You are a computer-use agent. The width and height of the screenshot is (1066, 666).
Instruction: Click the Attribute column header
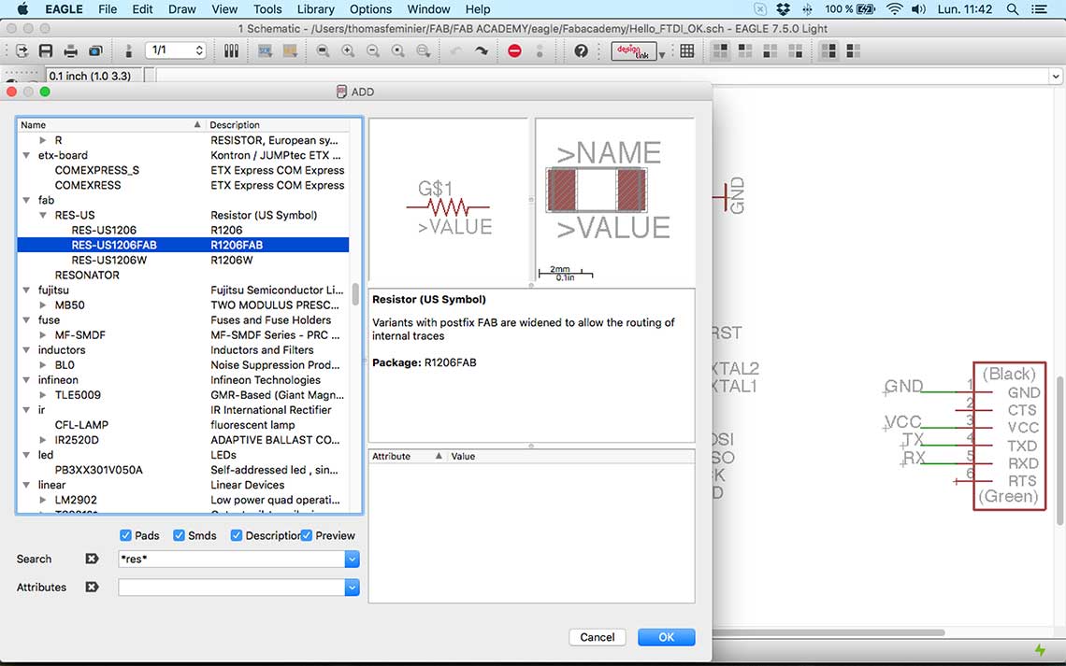(x=407, y=456)
